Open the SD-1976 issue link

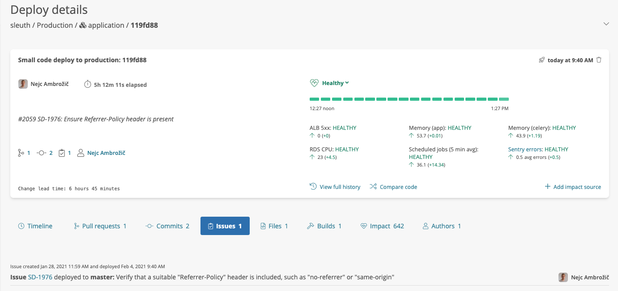pyautogui.click(x=40, y=277)
